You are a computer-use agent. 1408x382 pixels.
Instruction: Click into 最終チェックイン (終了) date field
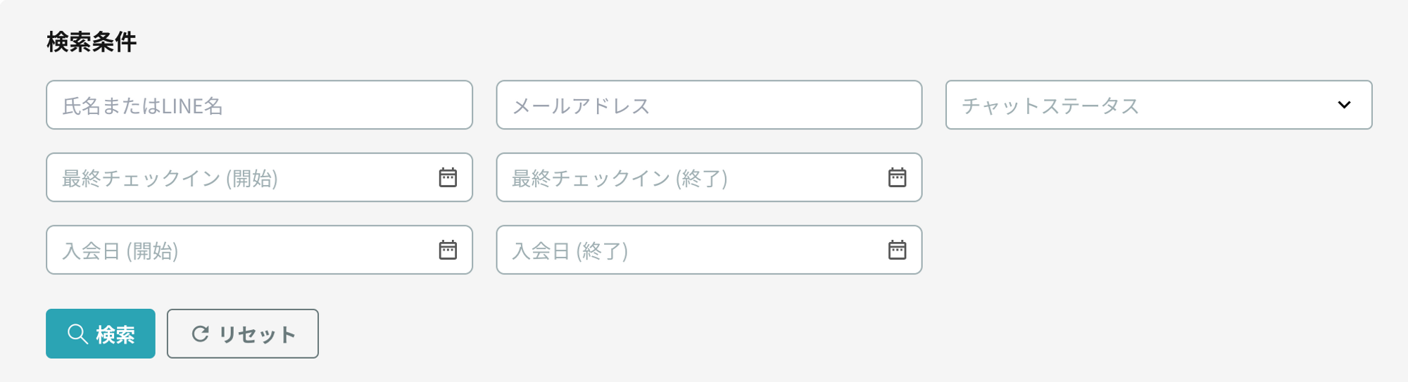[690, 177]
